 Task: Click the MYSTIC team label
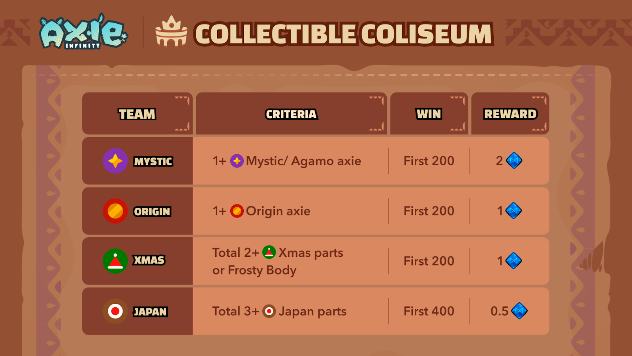(x=153, y=161)
